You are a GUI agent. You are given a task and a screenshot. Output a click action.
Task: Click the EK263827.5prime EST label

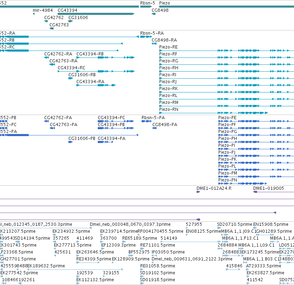(x=265, y=273)
